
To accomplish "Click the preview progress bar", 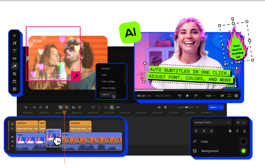I will 187,90.
